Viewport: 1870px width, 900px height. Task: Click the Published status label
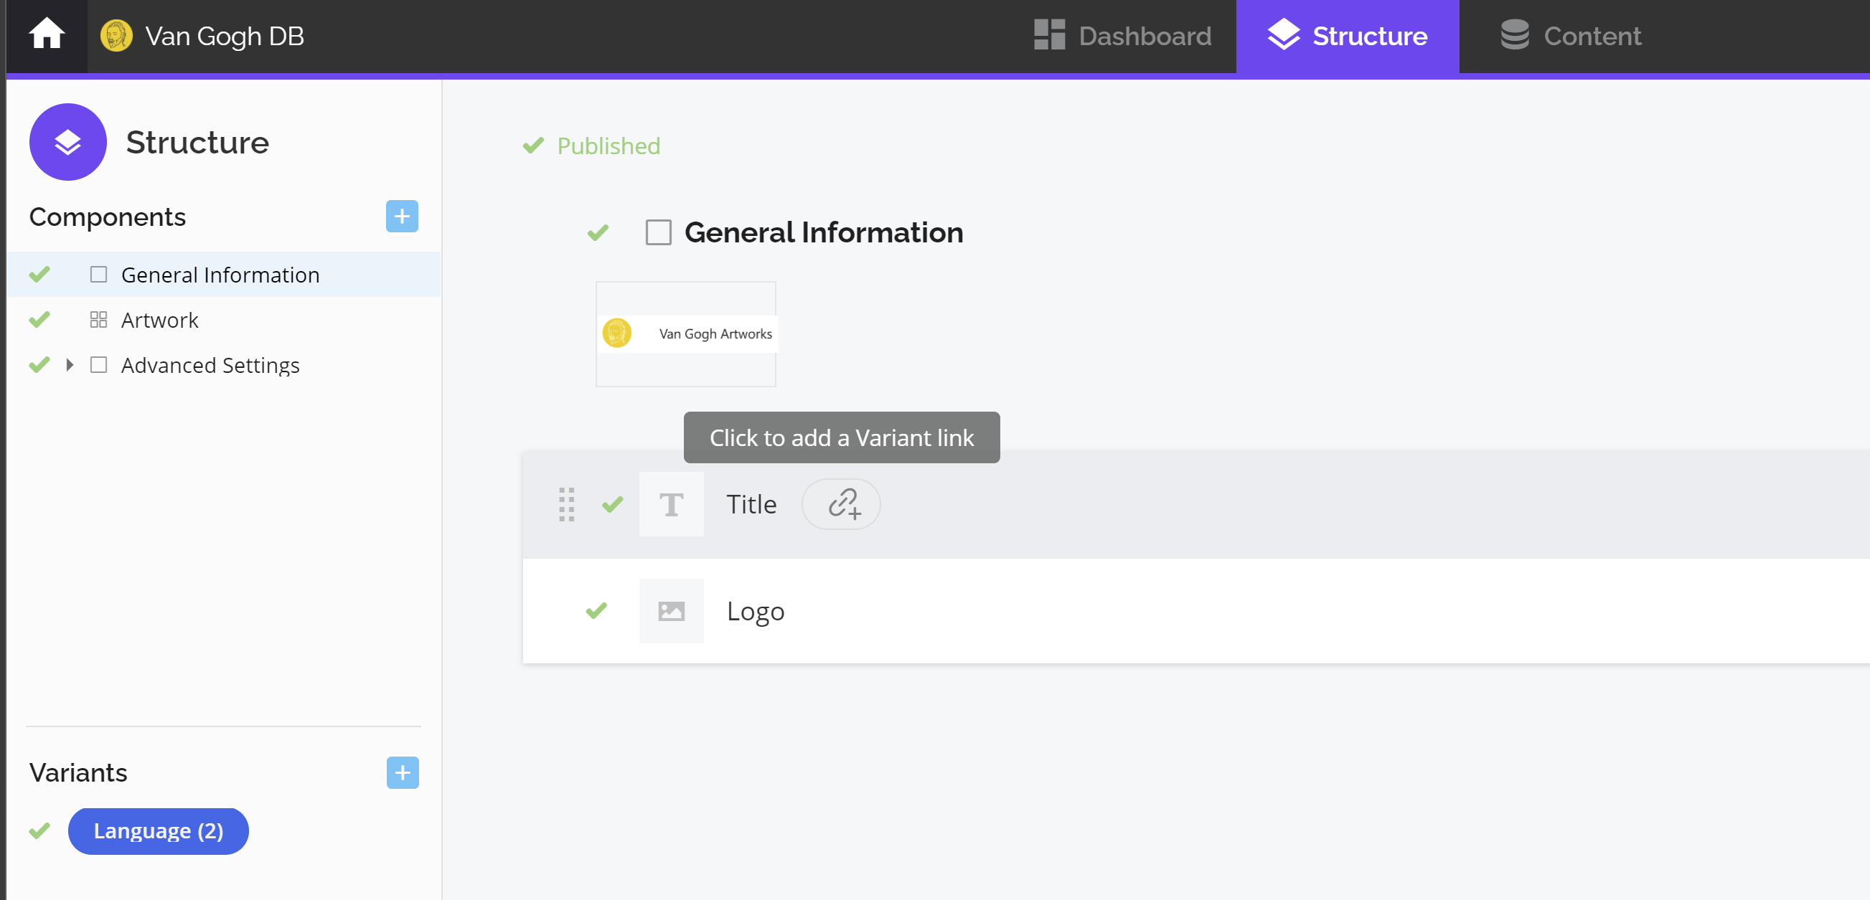609,146
